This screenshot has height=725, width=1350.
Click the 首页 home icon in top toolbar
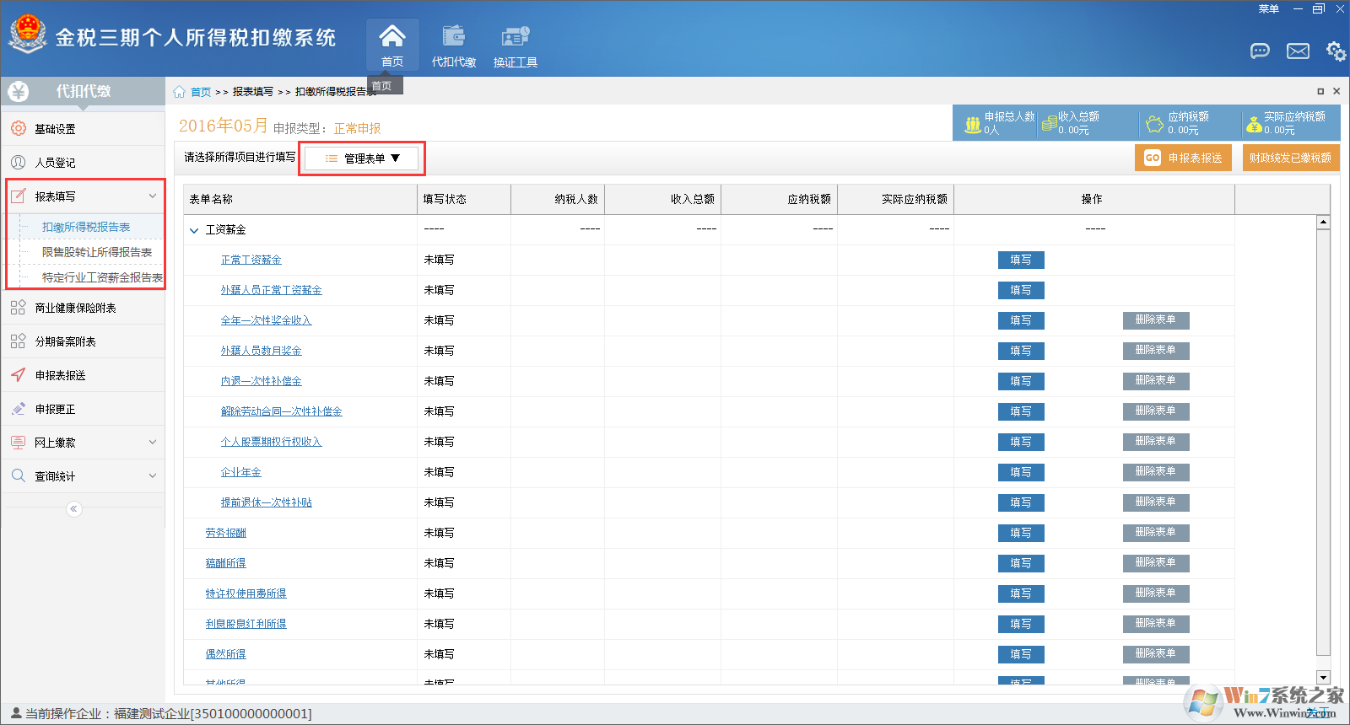pyautogui.click(x=392, y=38)
